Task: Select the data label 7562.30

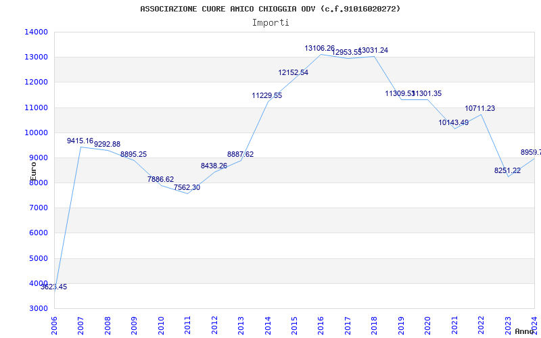Action: tap(187, 188)
